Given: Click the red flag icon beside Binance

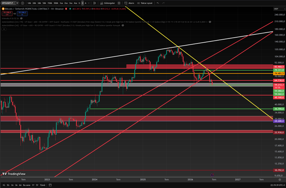Looking at the screenshot, I should pyautogui.click(x=66, y=9).
